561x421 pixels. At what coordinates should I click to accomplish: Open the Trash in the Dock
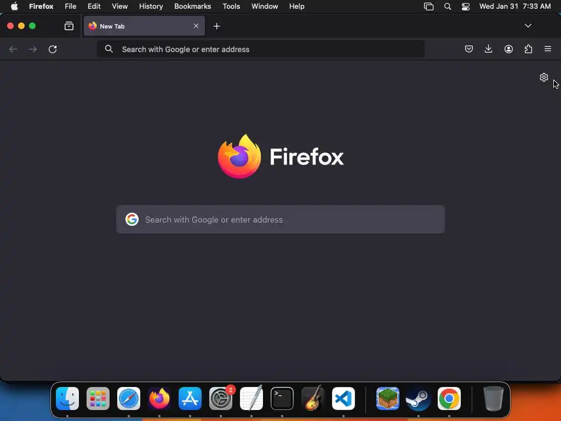click(x=494, y=399)
